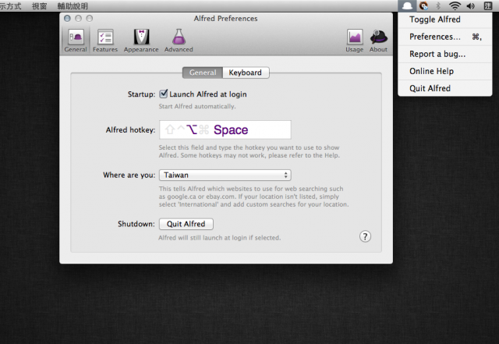Click the volume speaker icon in menu bar
Screen dimensions: 499x344
click(471, 5)
